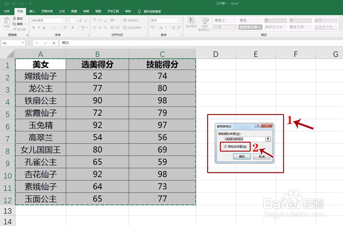This screenshot has height=226, width=343.
Task: Click the insert function fx icon
Action: 54,43
